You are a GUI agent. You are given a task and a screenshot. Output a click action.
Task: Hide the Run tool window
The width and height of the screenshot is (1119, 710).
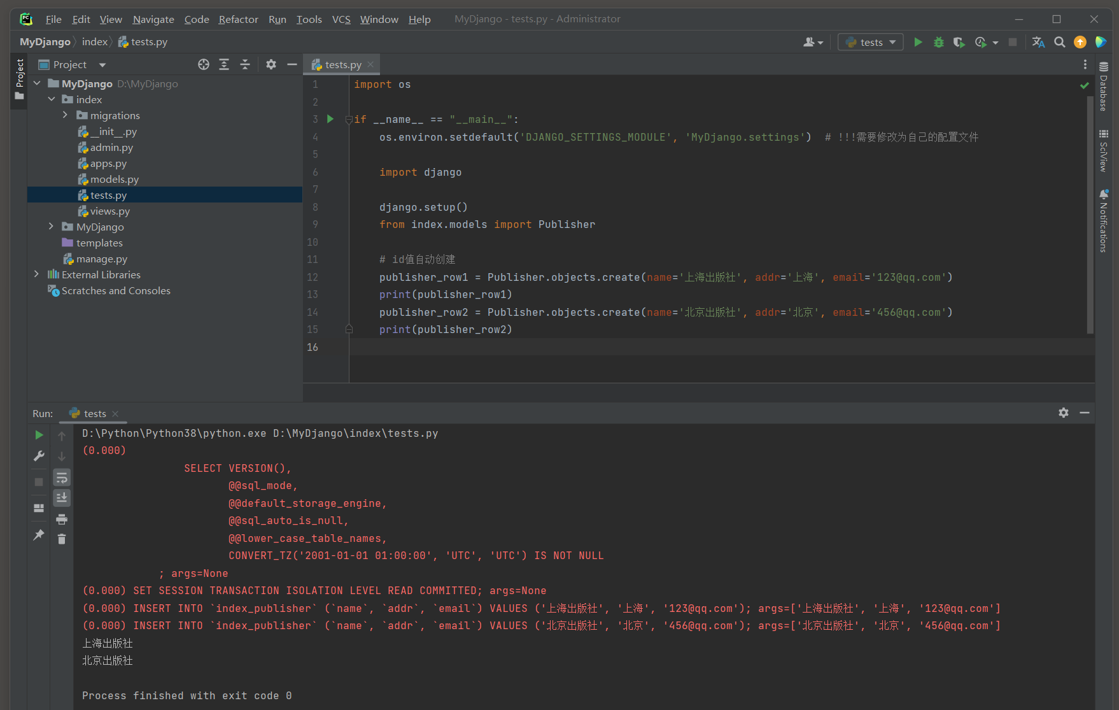click(1085, 413)
